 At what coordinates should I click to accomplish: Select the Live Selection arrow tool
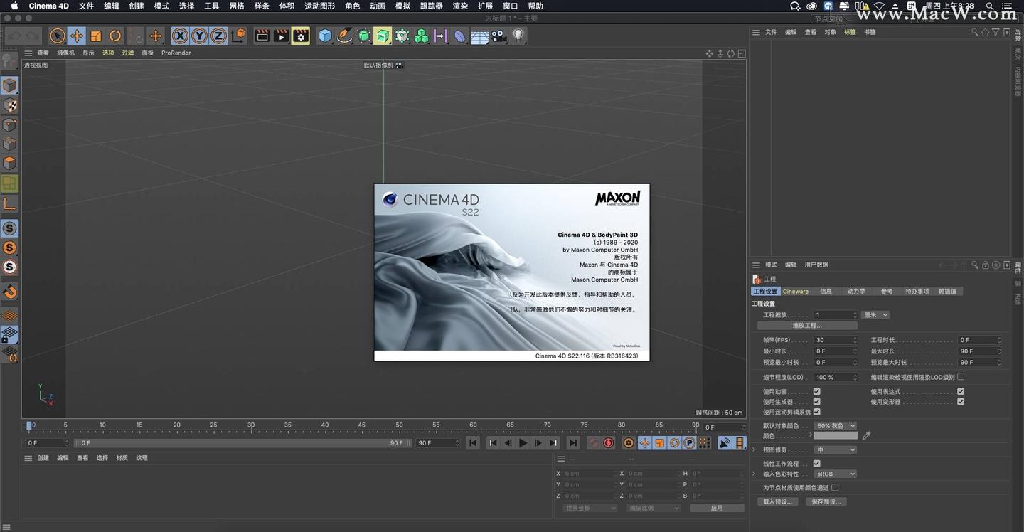(57, 36)
